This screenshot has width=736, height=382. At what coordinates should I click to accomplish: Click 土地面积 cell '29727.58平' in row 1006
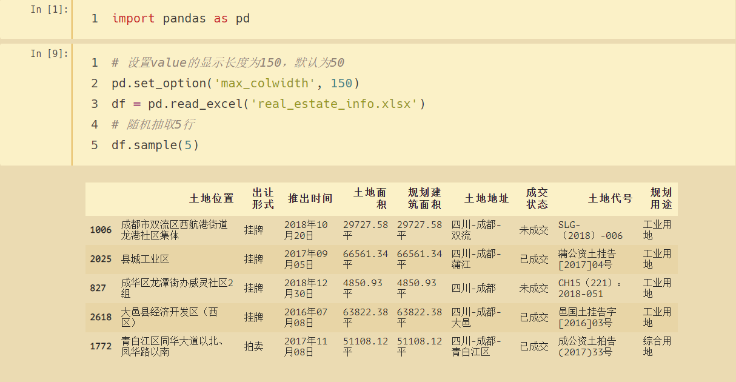coord(366,230)
